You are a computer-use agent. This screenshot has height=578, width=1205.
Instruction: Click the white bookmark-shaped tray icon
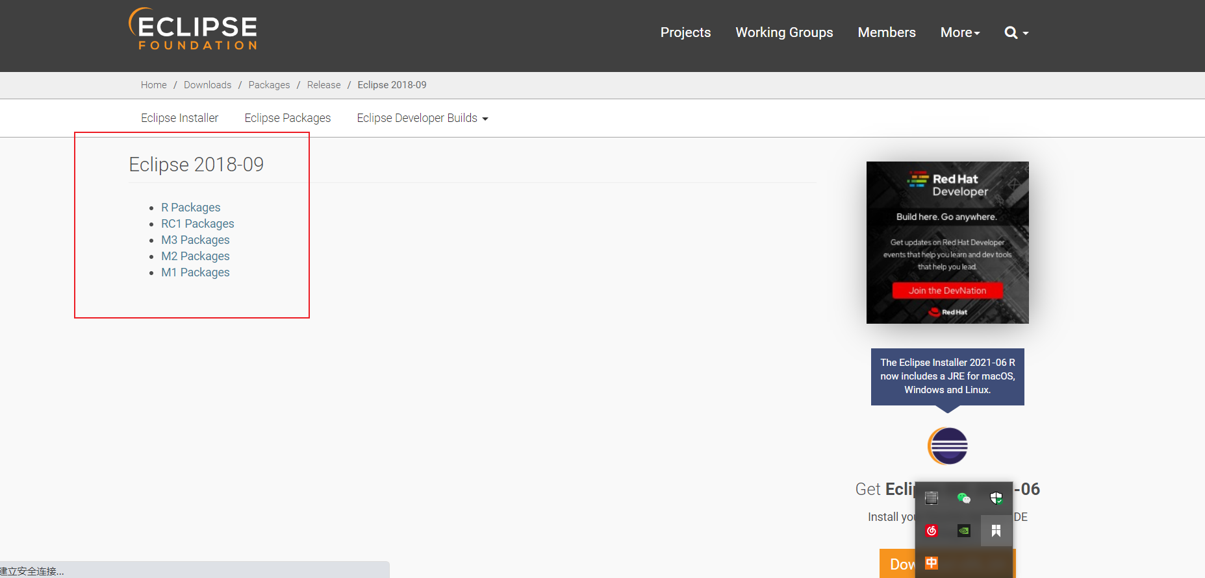[996, 531]
